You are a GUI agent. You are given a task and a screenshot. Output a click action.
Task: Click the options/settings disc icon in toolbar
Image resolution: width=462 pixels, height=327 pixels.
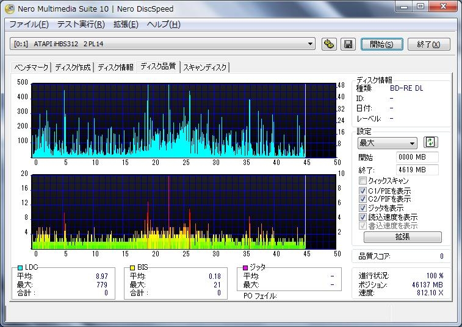coord(329,44)
